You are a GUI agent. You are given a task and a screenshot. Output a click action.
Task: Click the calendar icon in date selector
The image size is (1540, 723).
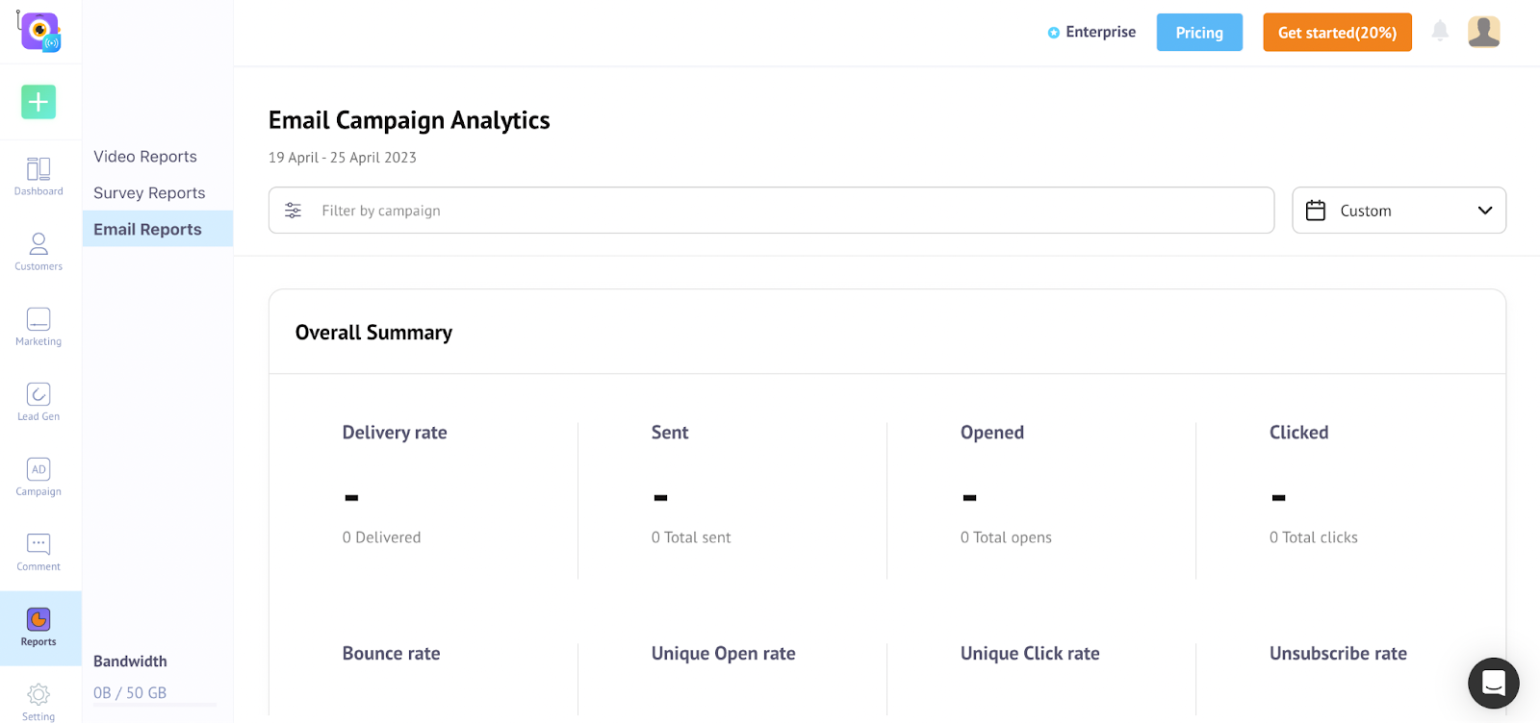coord(1316,211)
